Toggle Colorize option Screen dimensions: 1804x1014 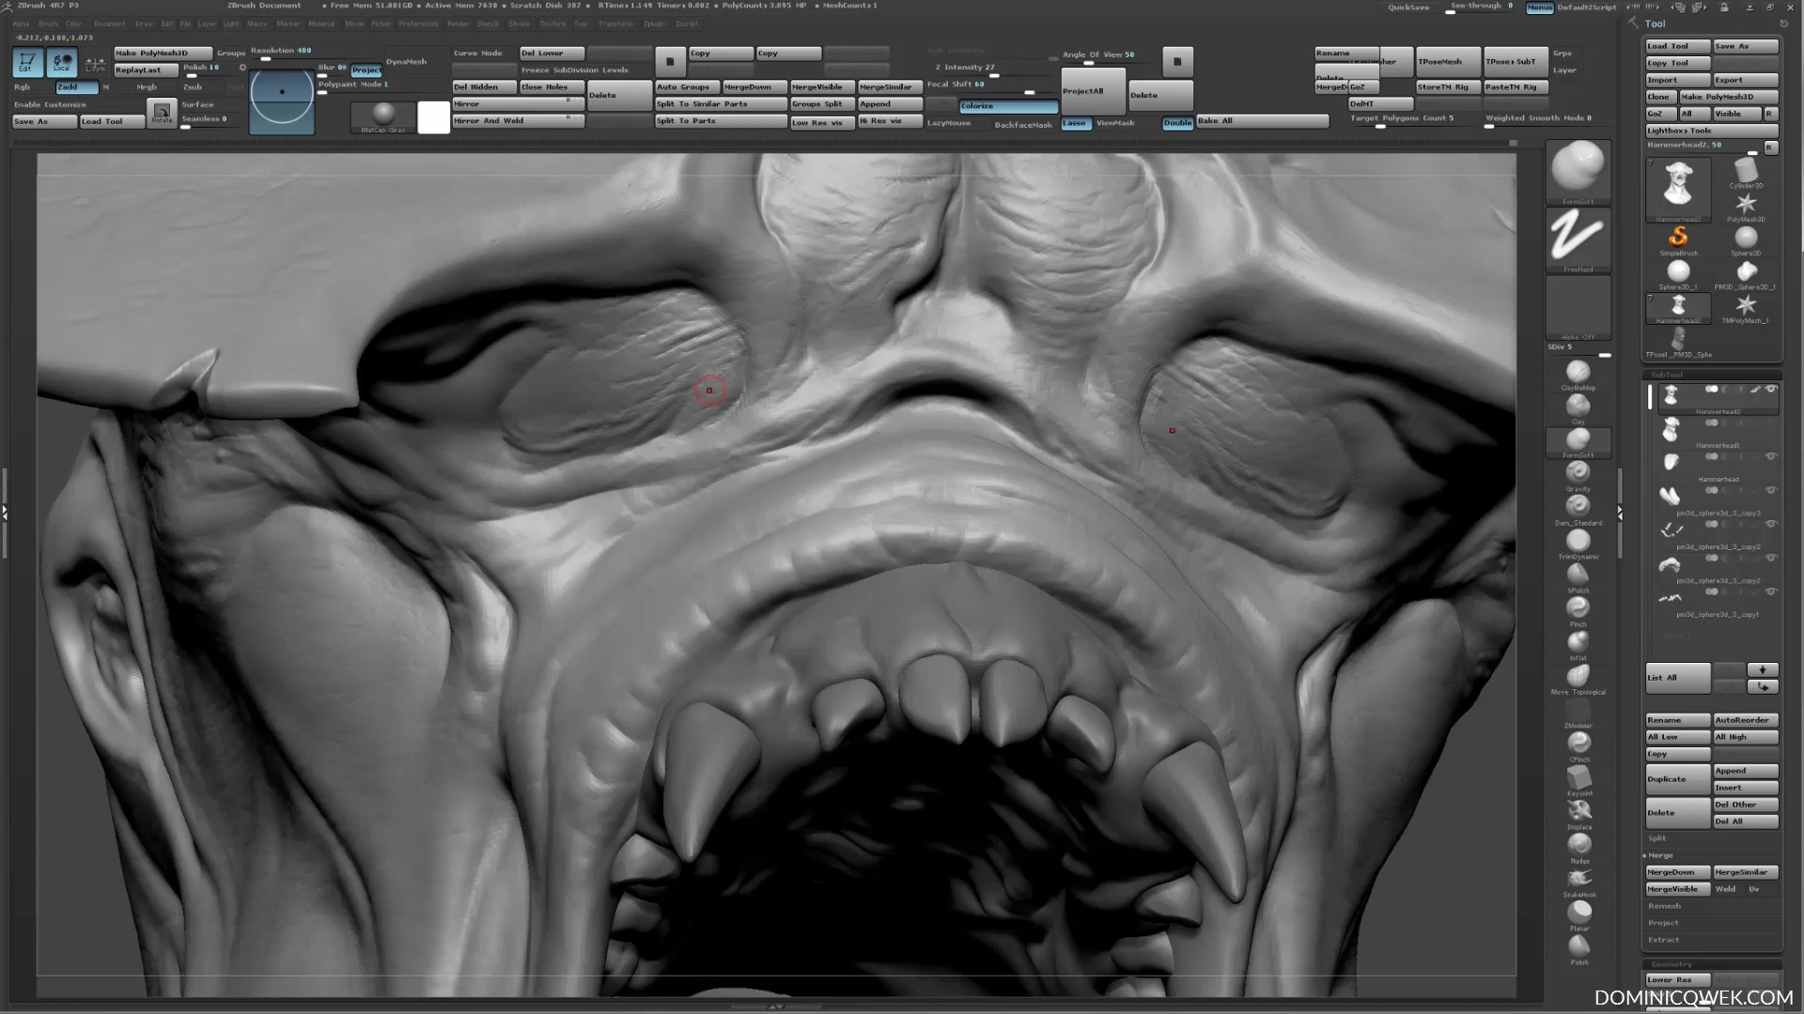1007,106
